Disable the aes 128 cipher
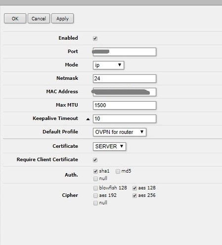The height and width of the screenshot is (245, 222). (134, 188)
